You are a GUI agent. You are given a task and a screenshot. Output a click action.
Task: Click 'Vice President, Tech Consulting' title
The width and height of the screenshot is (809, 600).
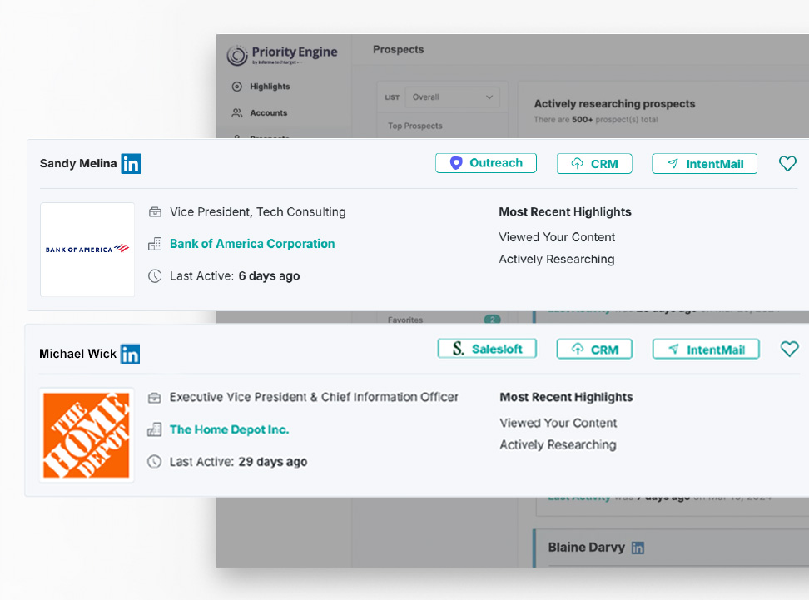[257, 211]
